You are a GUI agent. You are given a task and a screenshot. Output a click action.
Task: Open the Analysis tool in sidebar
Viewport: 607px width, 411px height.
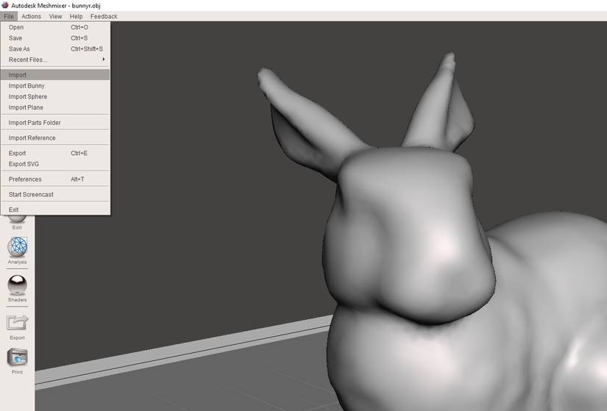pos(17,250)
